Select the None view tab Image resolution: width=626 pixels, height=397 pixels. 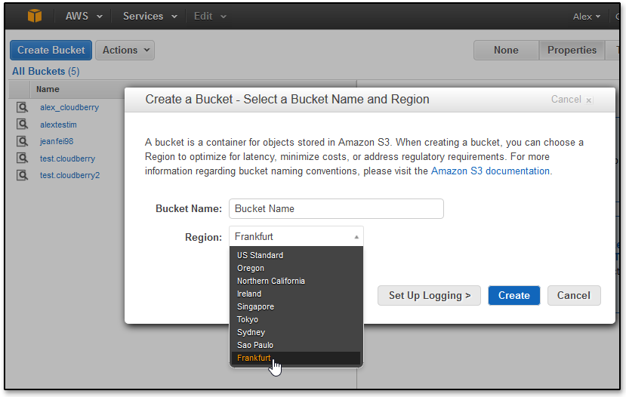point(506,51)
